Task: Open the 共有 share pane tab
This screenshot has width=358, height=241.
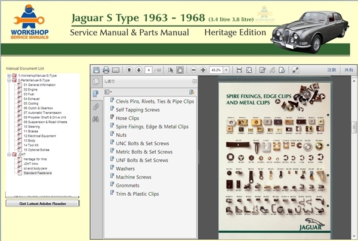Action: [348, 70]
